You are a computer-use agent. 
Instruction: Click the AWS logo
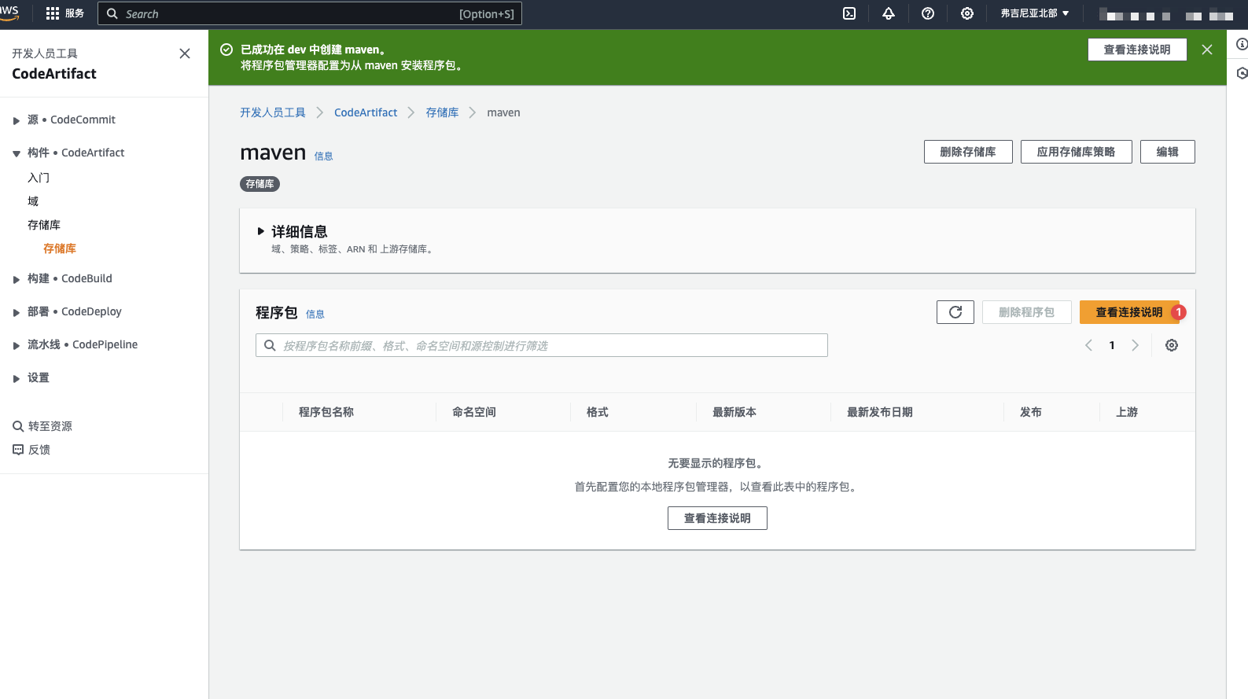[x=9, y=13]
